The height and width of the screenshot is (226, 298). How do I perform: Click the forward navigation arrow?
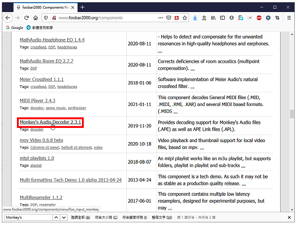point(17,18)
